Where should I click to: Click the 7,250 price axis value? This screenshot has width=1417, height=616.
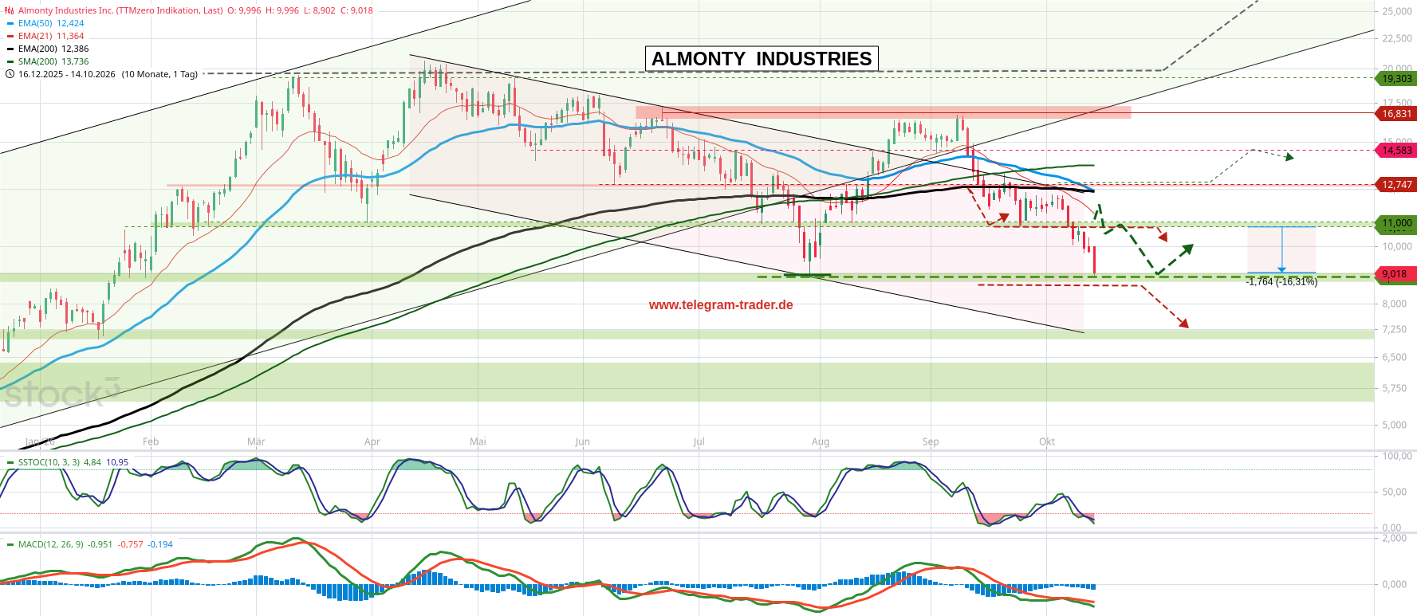click(1395, 329)
